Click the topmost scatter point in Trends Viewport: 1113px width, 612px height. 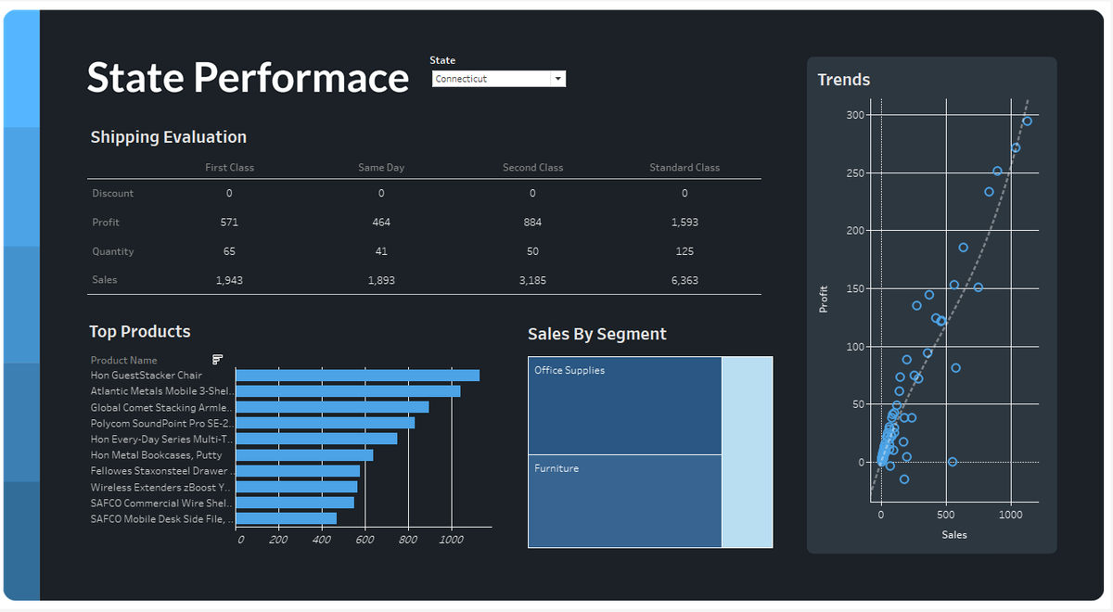pyautogui.click(x=1027, y=120)
